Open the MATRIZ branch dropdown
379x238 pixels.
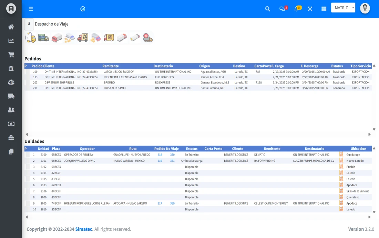click(343, 8)
